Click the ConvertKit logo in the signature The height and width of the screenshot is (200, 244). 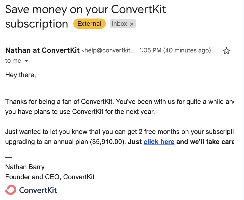[31, 190]
